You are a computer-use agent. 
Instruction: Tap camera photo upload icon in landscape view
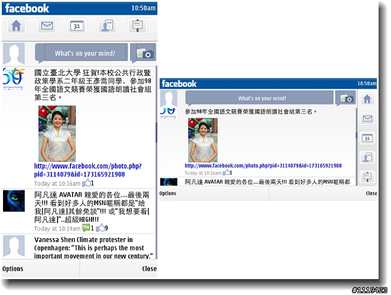point(346,98)
